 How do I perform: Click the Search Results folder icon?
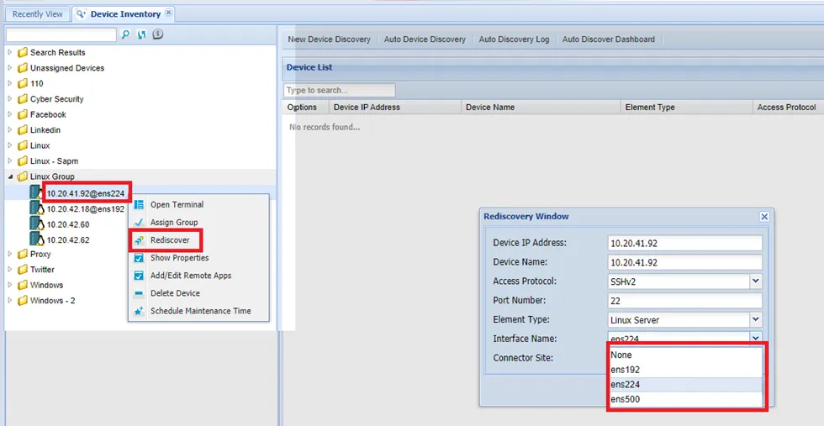pyautogui.click(x=22, y=53)
